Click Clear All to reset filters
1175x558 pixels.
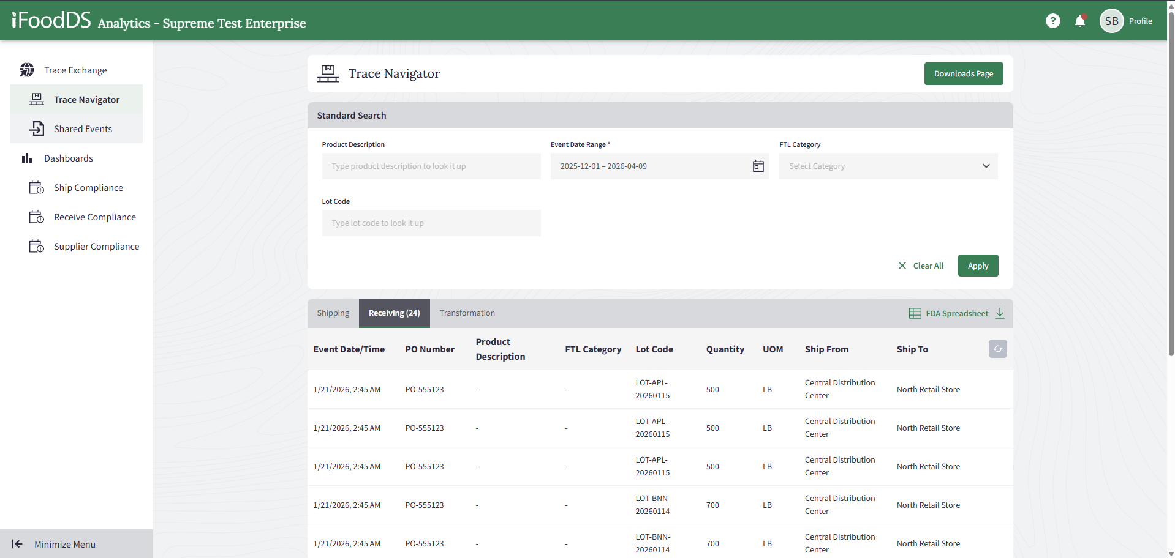pyautogui.click(x=921, y=266)
